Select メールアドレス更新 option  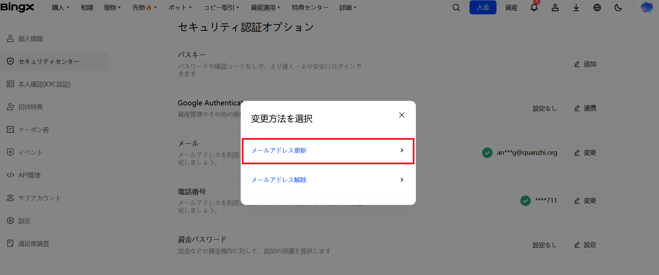[328, 151]
